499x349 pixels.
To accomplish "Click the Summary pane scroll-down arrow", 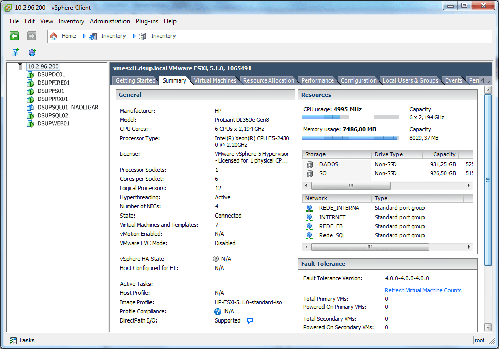I will click(488, 327).
